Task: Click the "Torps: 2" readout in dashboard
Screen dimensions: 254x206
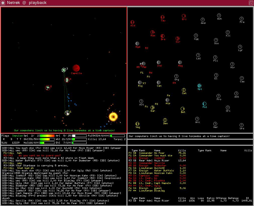Action: [x=119, y=139]
